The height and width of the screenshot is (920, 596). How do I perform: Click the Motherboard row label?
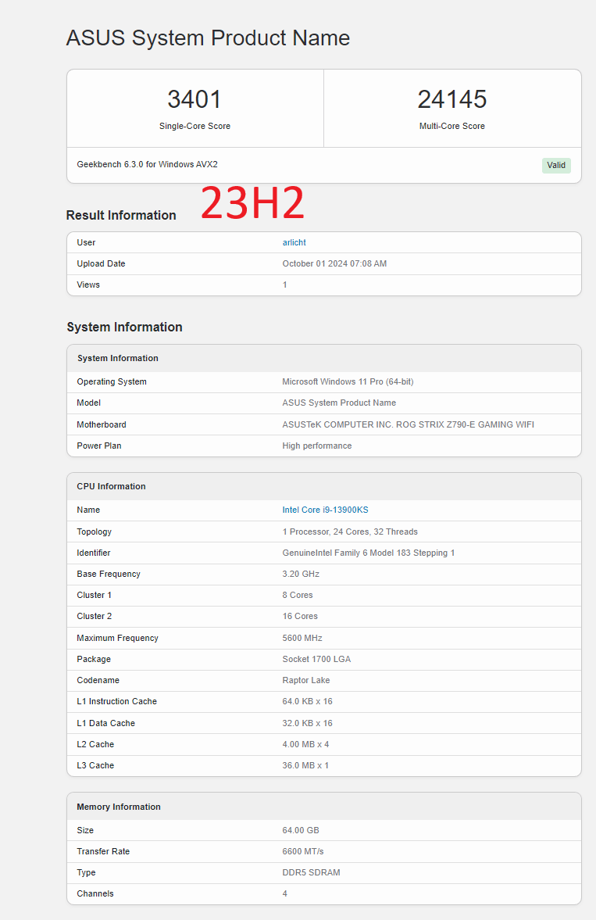click(102, 424)
